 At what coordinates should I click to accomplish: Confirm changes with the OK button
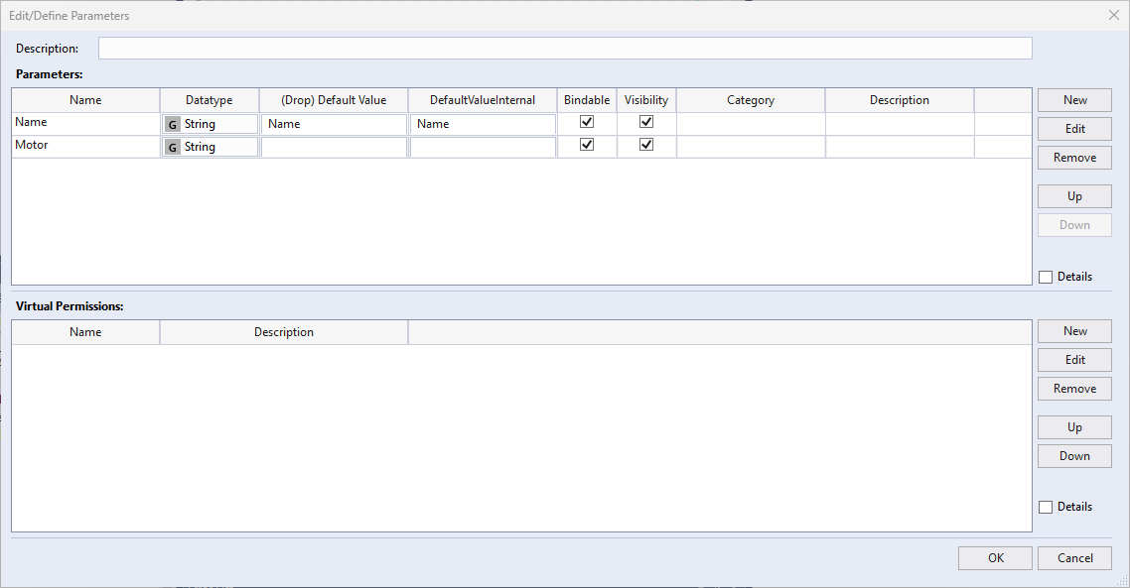pos(995,557)
